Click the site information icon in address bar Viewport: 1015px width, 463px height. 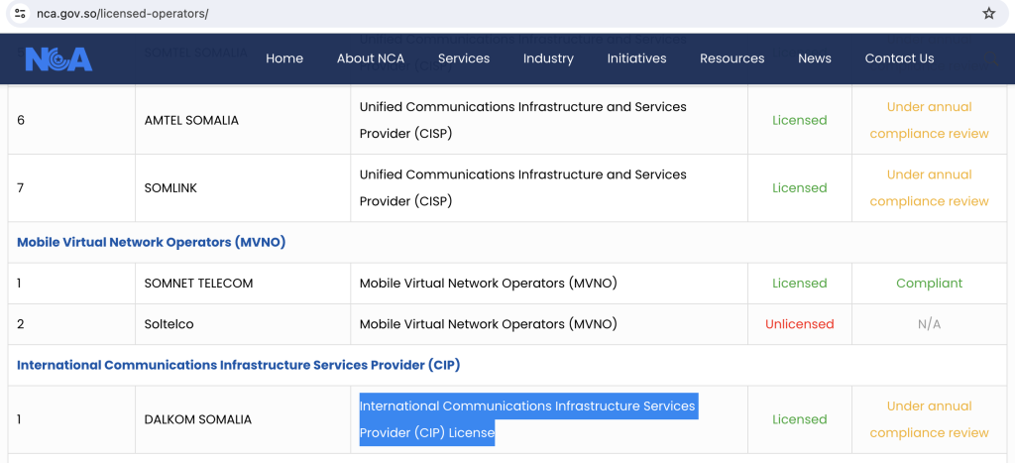[x=20, y=13]
